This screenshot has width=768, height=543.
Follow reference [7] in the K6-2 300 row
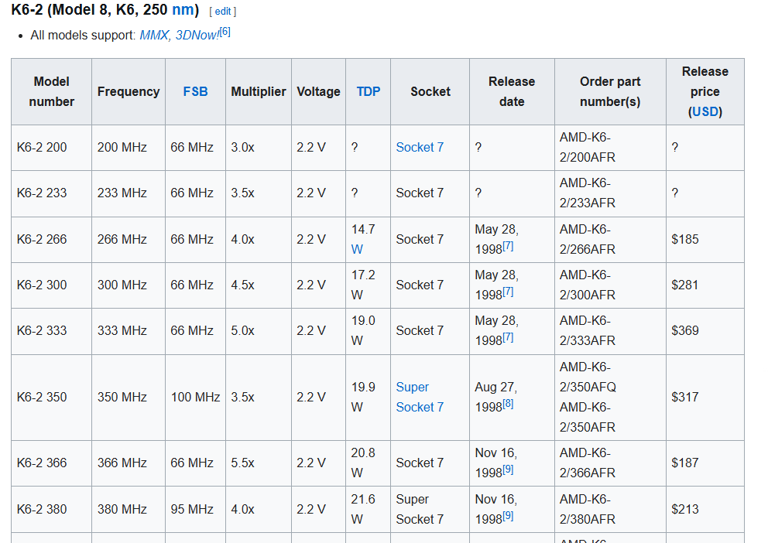[x=508, y=292]
